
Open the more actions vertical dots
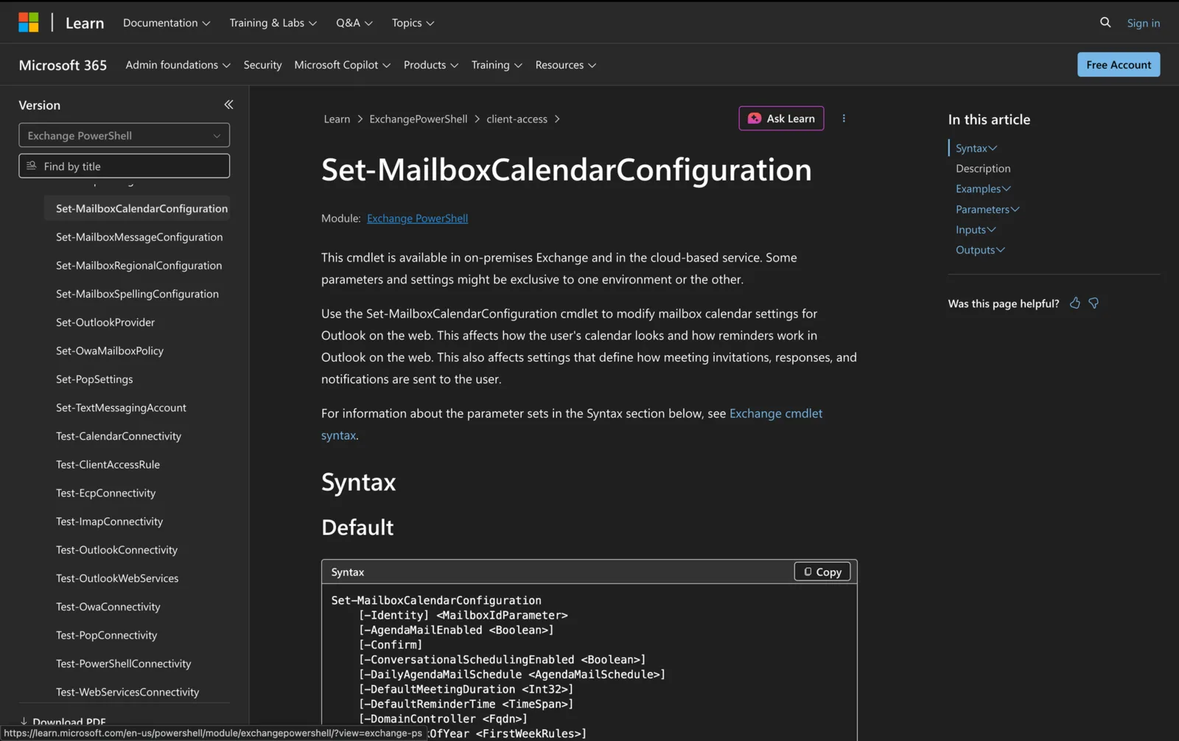click(844, 119)
